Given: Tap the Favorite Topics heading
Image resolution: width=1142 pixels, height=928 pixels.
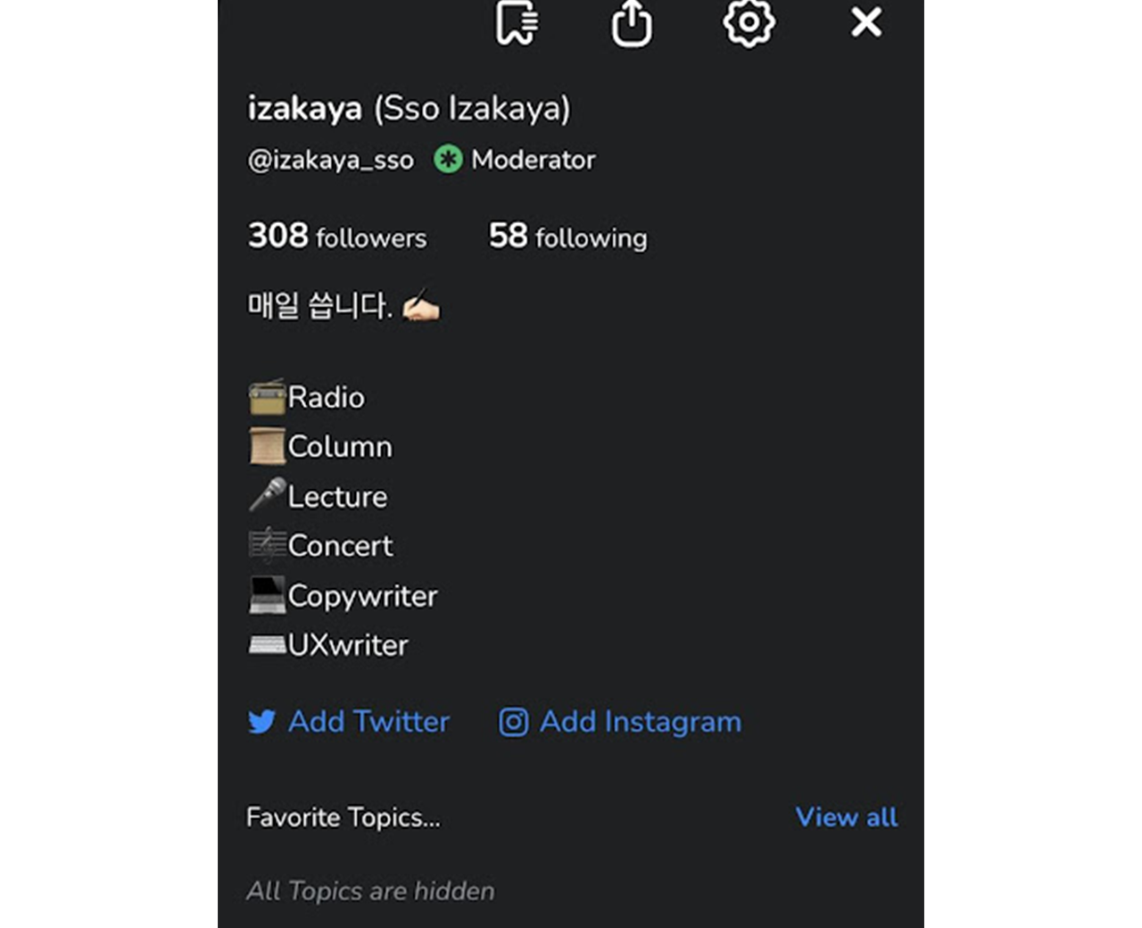Looking at the screenshot, I should tap(343, 816).
